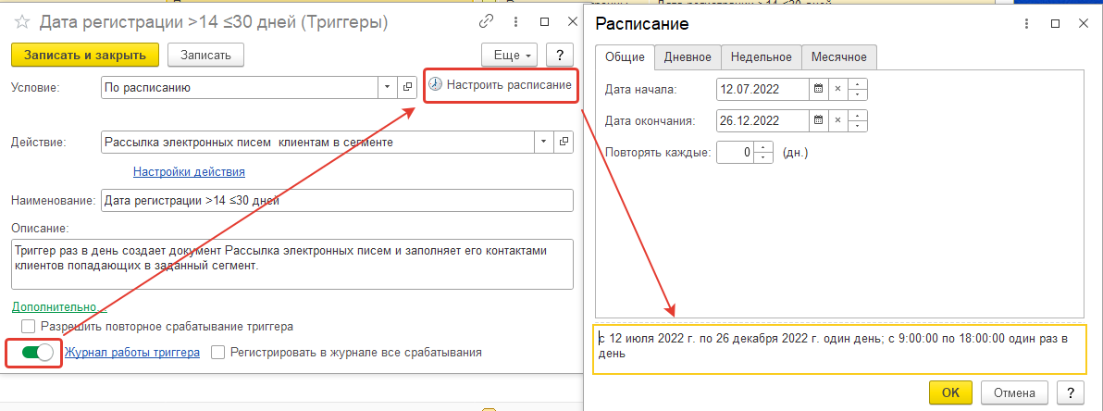Open calendar picker for Дата окончания
The height and width of the screenshot is (411, 1103).
[x=817, y=120]
